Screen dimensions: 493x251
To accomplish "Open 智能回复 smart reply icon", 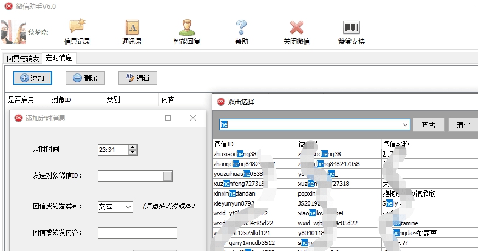I will tap(187, 32).
